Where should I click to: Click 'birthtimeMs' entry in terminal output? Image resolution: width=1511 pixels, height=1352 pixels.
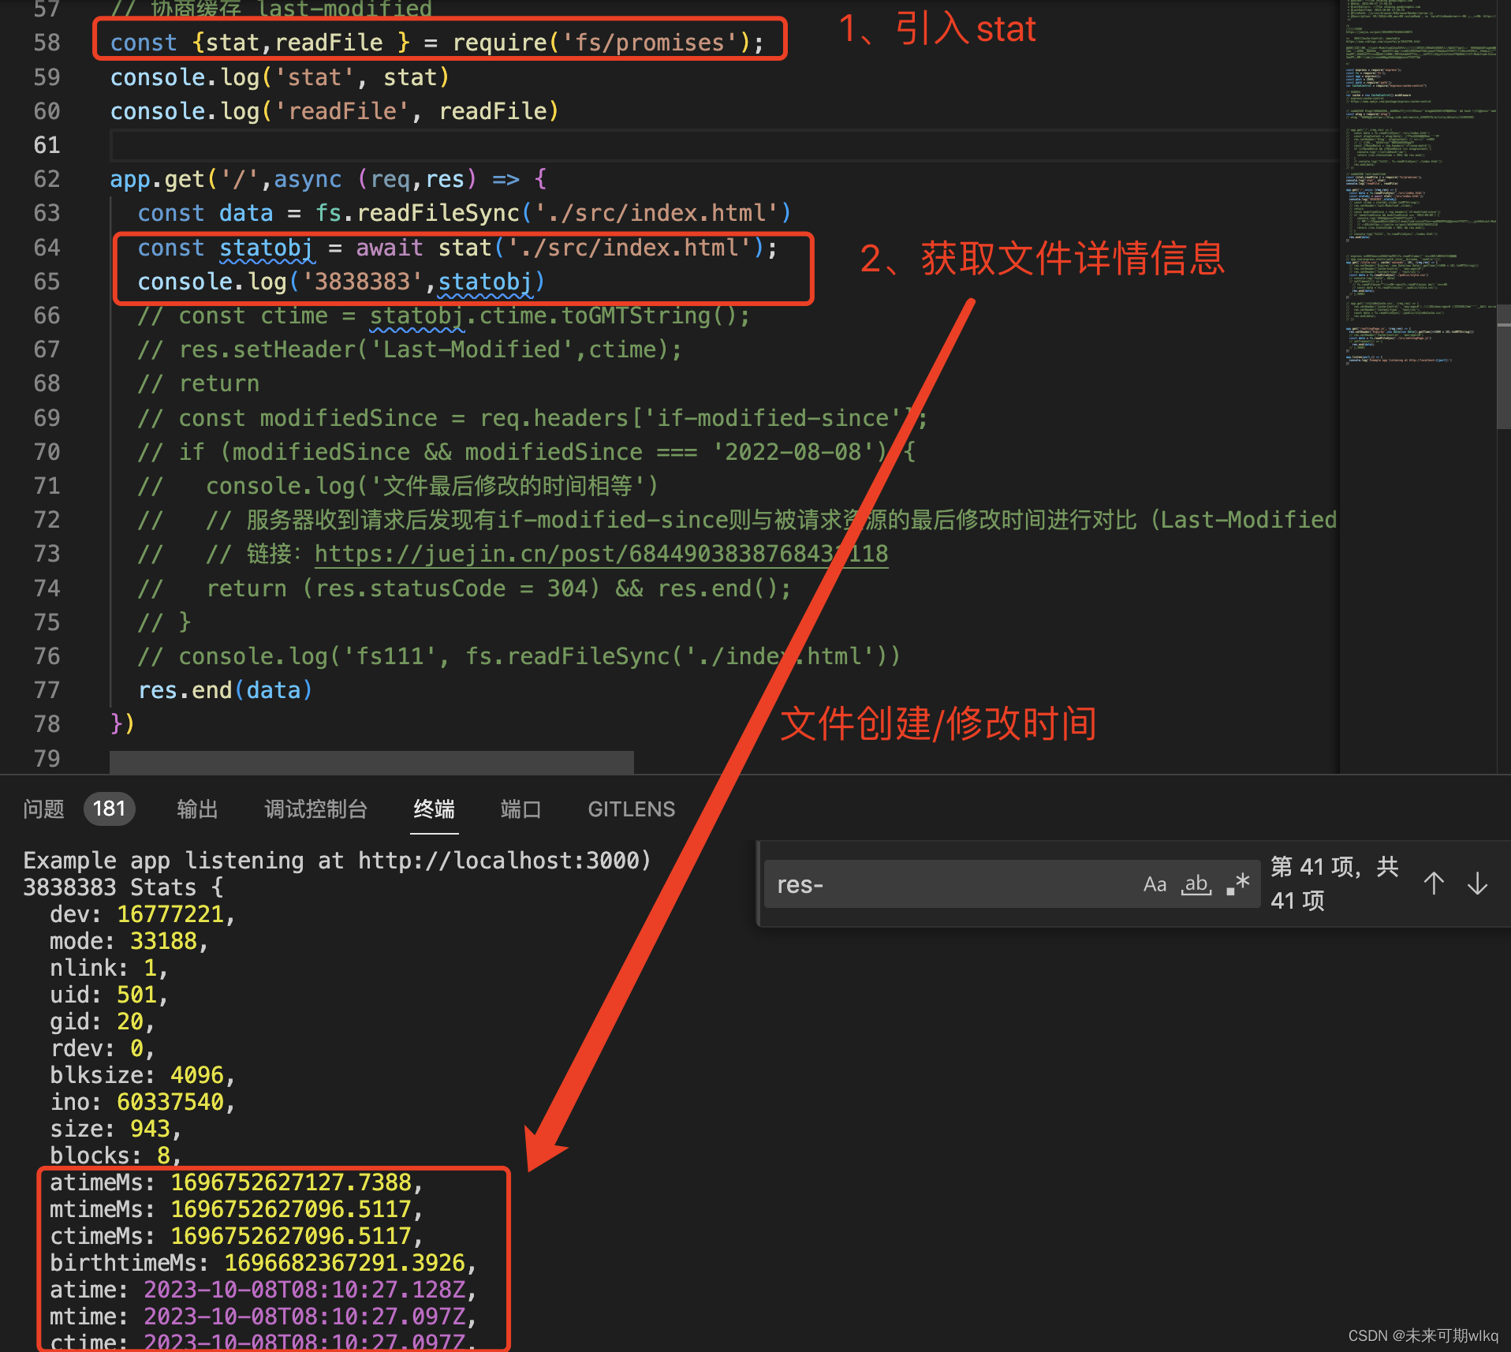pyautogui.click(x=263, y=1263)
